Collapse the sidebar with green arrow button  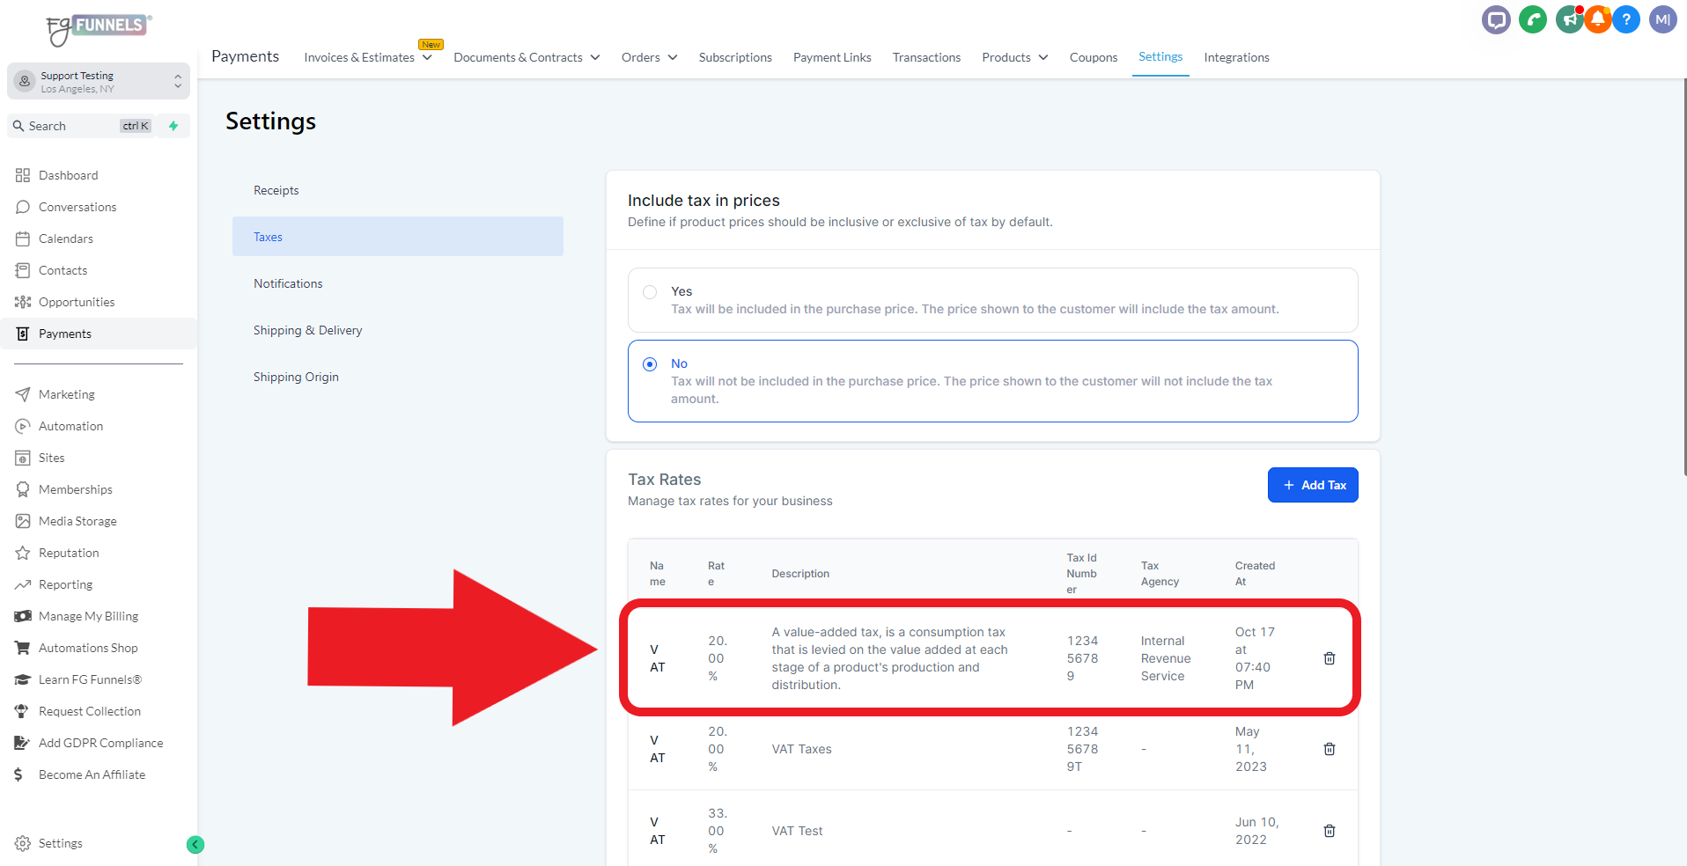click(x=195, y=845)
